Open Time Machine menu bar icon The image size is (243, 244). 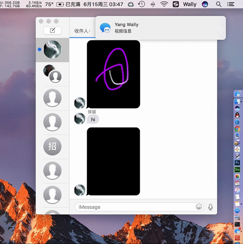tap(141, 4)
